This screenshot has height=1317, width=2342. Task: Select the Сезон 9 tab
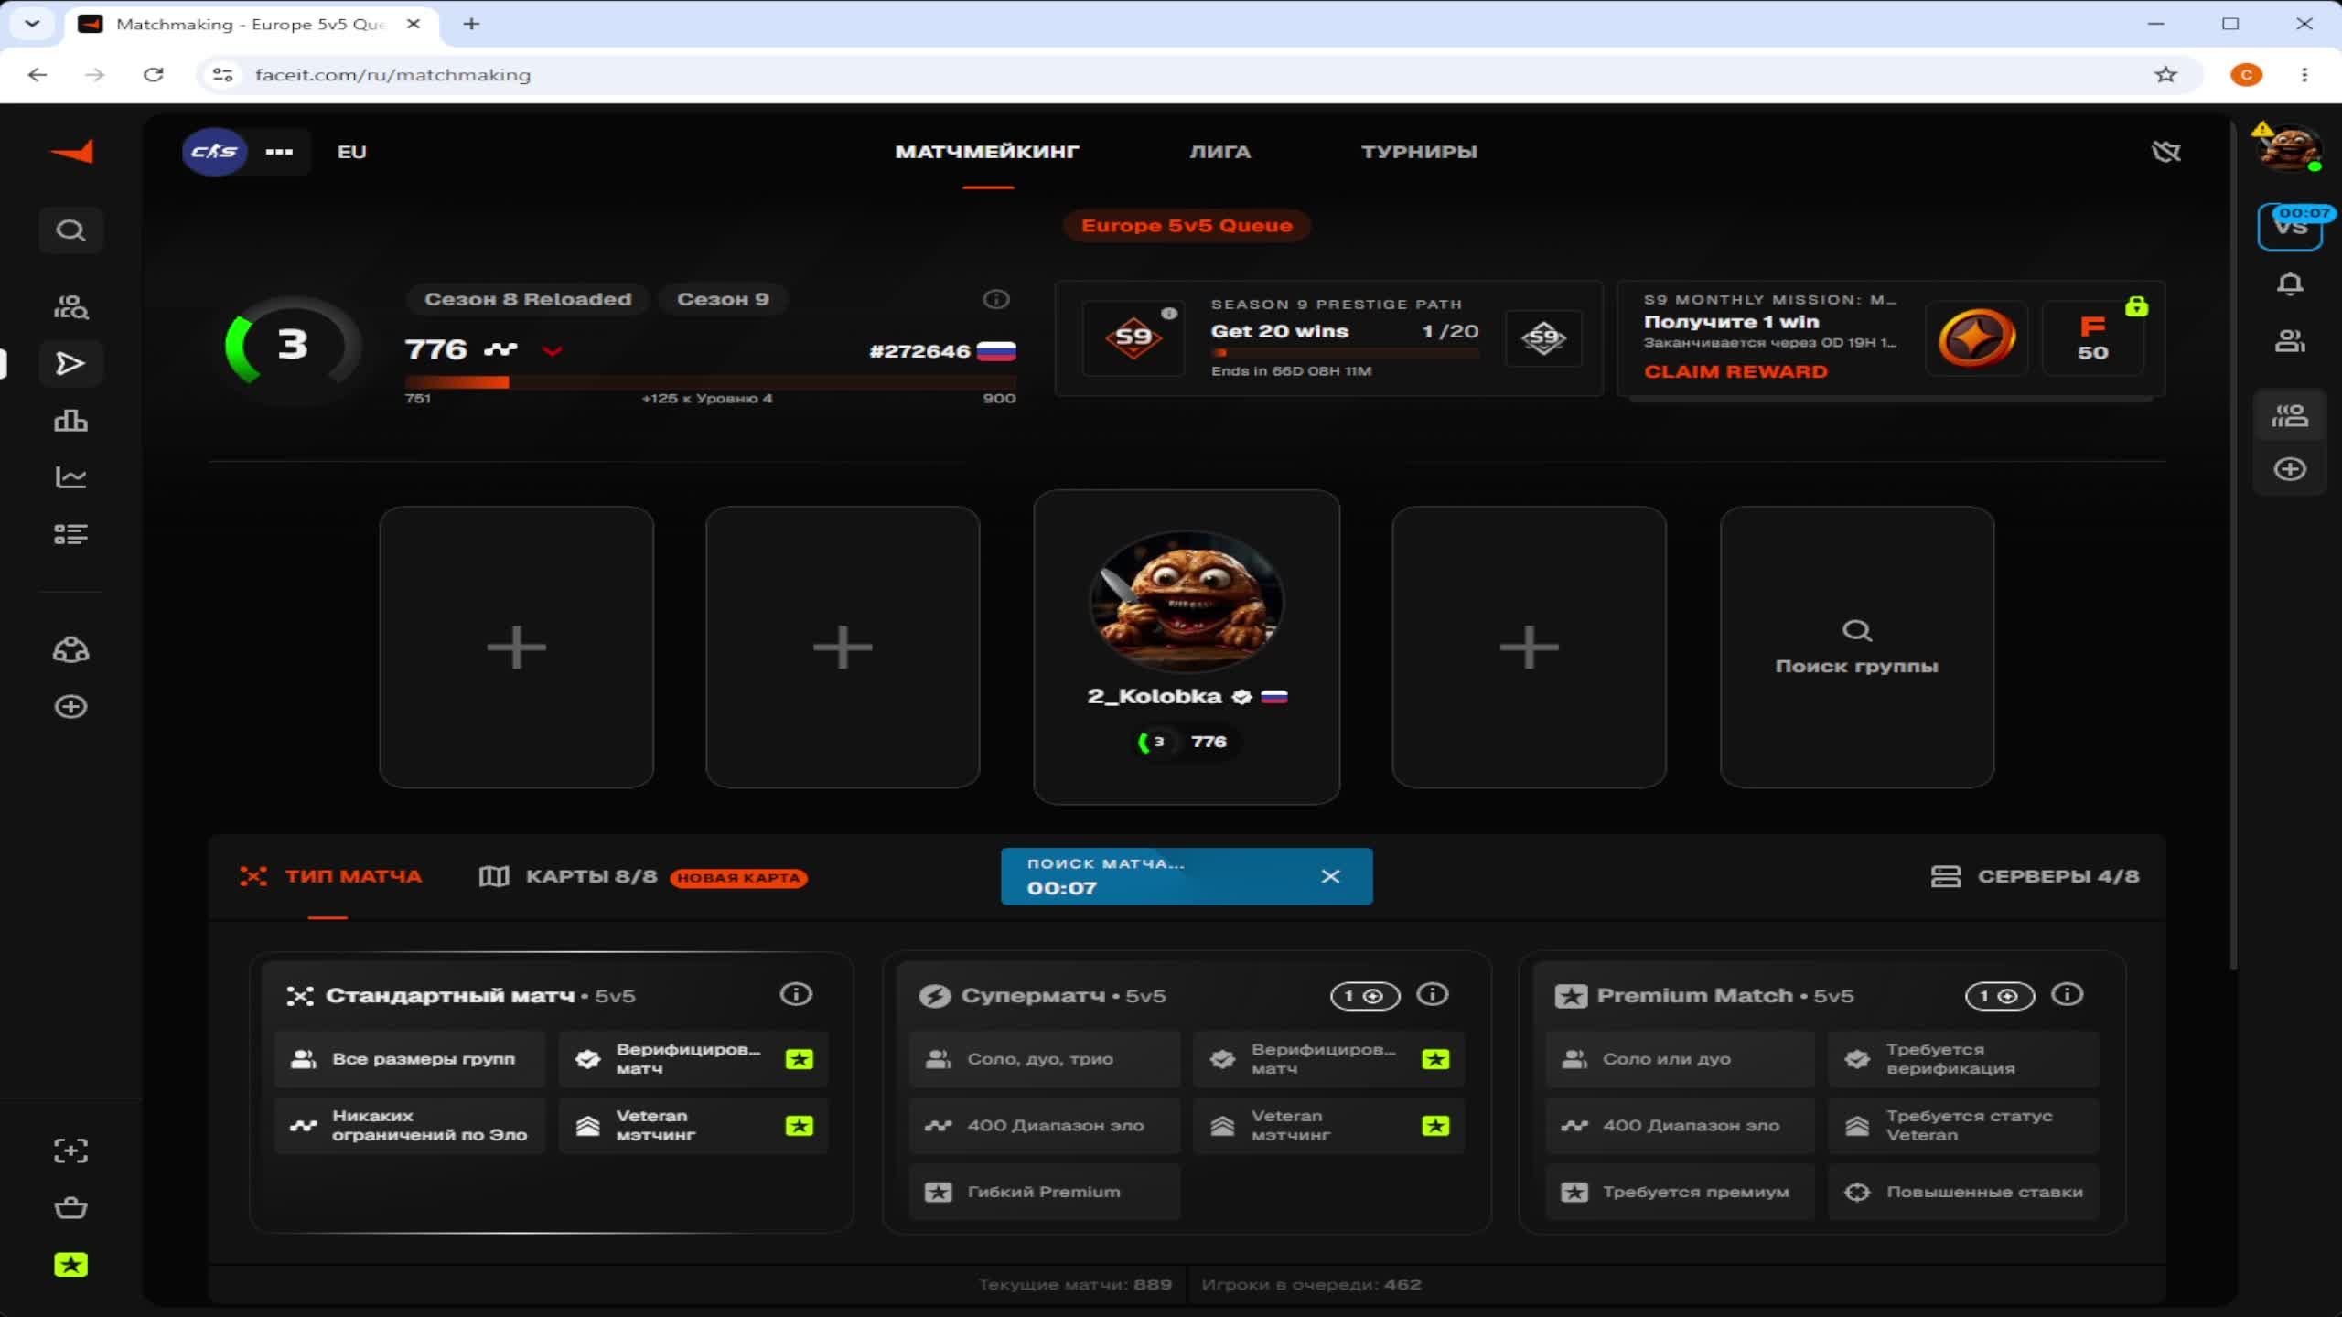(723, 299)
